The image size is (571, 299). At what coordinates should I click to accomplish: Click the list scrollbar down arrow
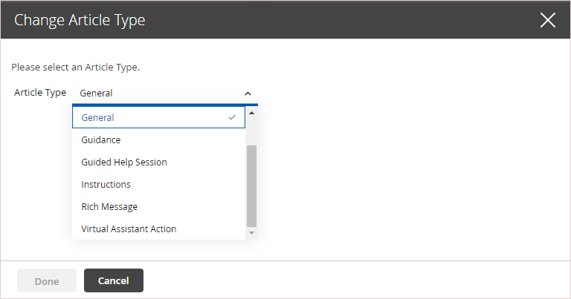(251, 233)
